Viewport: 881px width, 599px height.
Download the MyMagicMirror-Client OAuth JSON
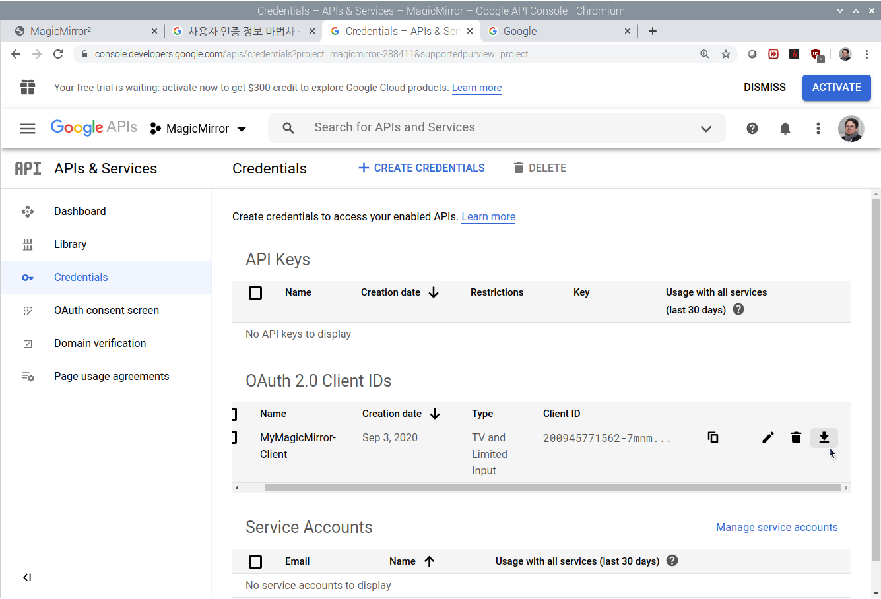pyautogui.click(x=824, y=437)
